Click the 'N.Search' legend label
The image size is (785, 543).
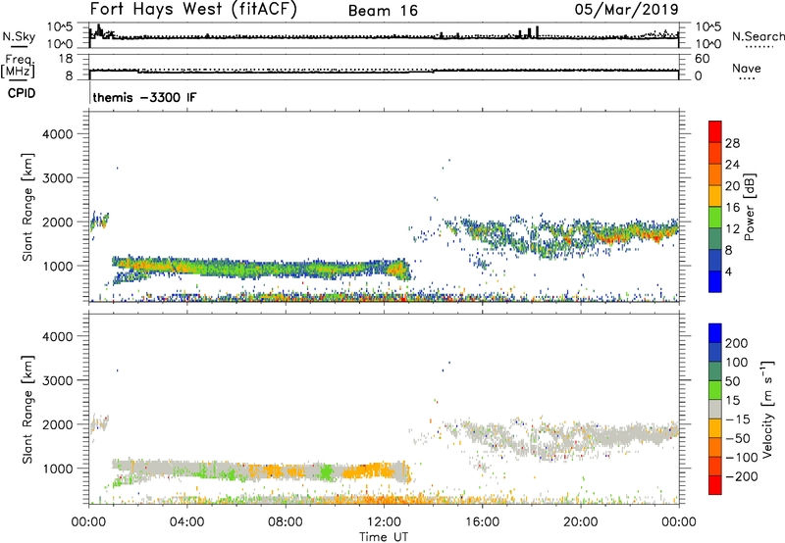[758, 36]
